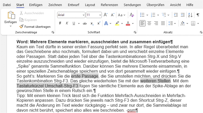Viewport: 203px width, 113px height.
Task: Increase font size with the larger A icon
Action: pyautogui.click(x=106, y=15)
